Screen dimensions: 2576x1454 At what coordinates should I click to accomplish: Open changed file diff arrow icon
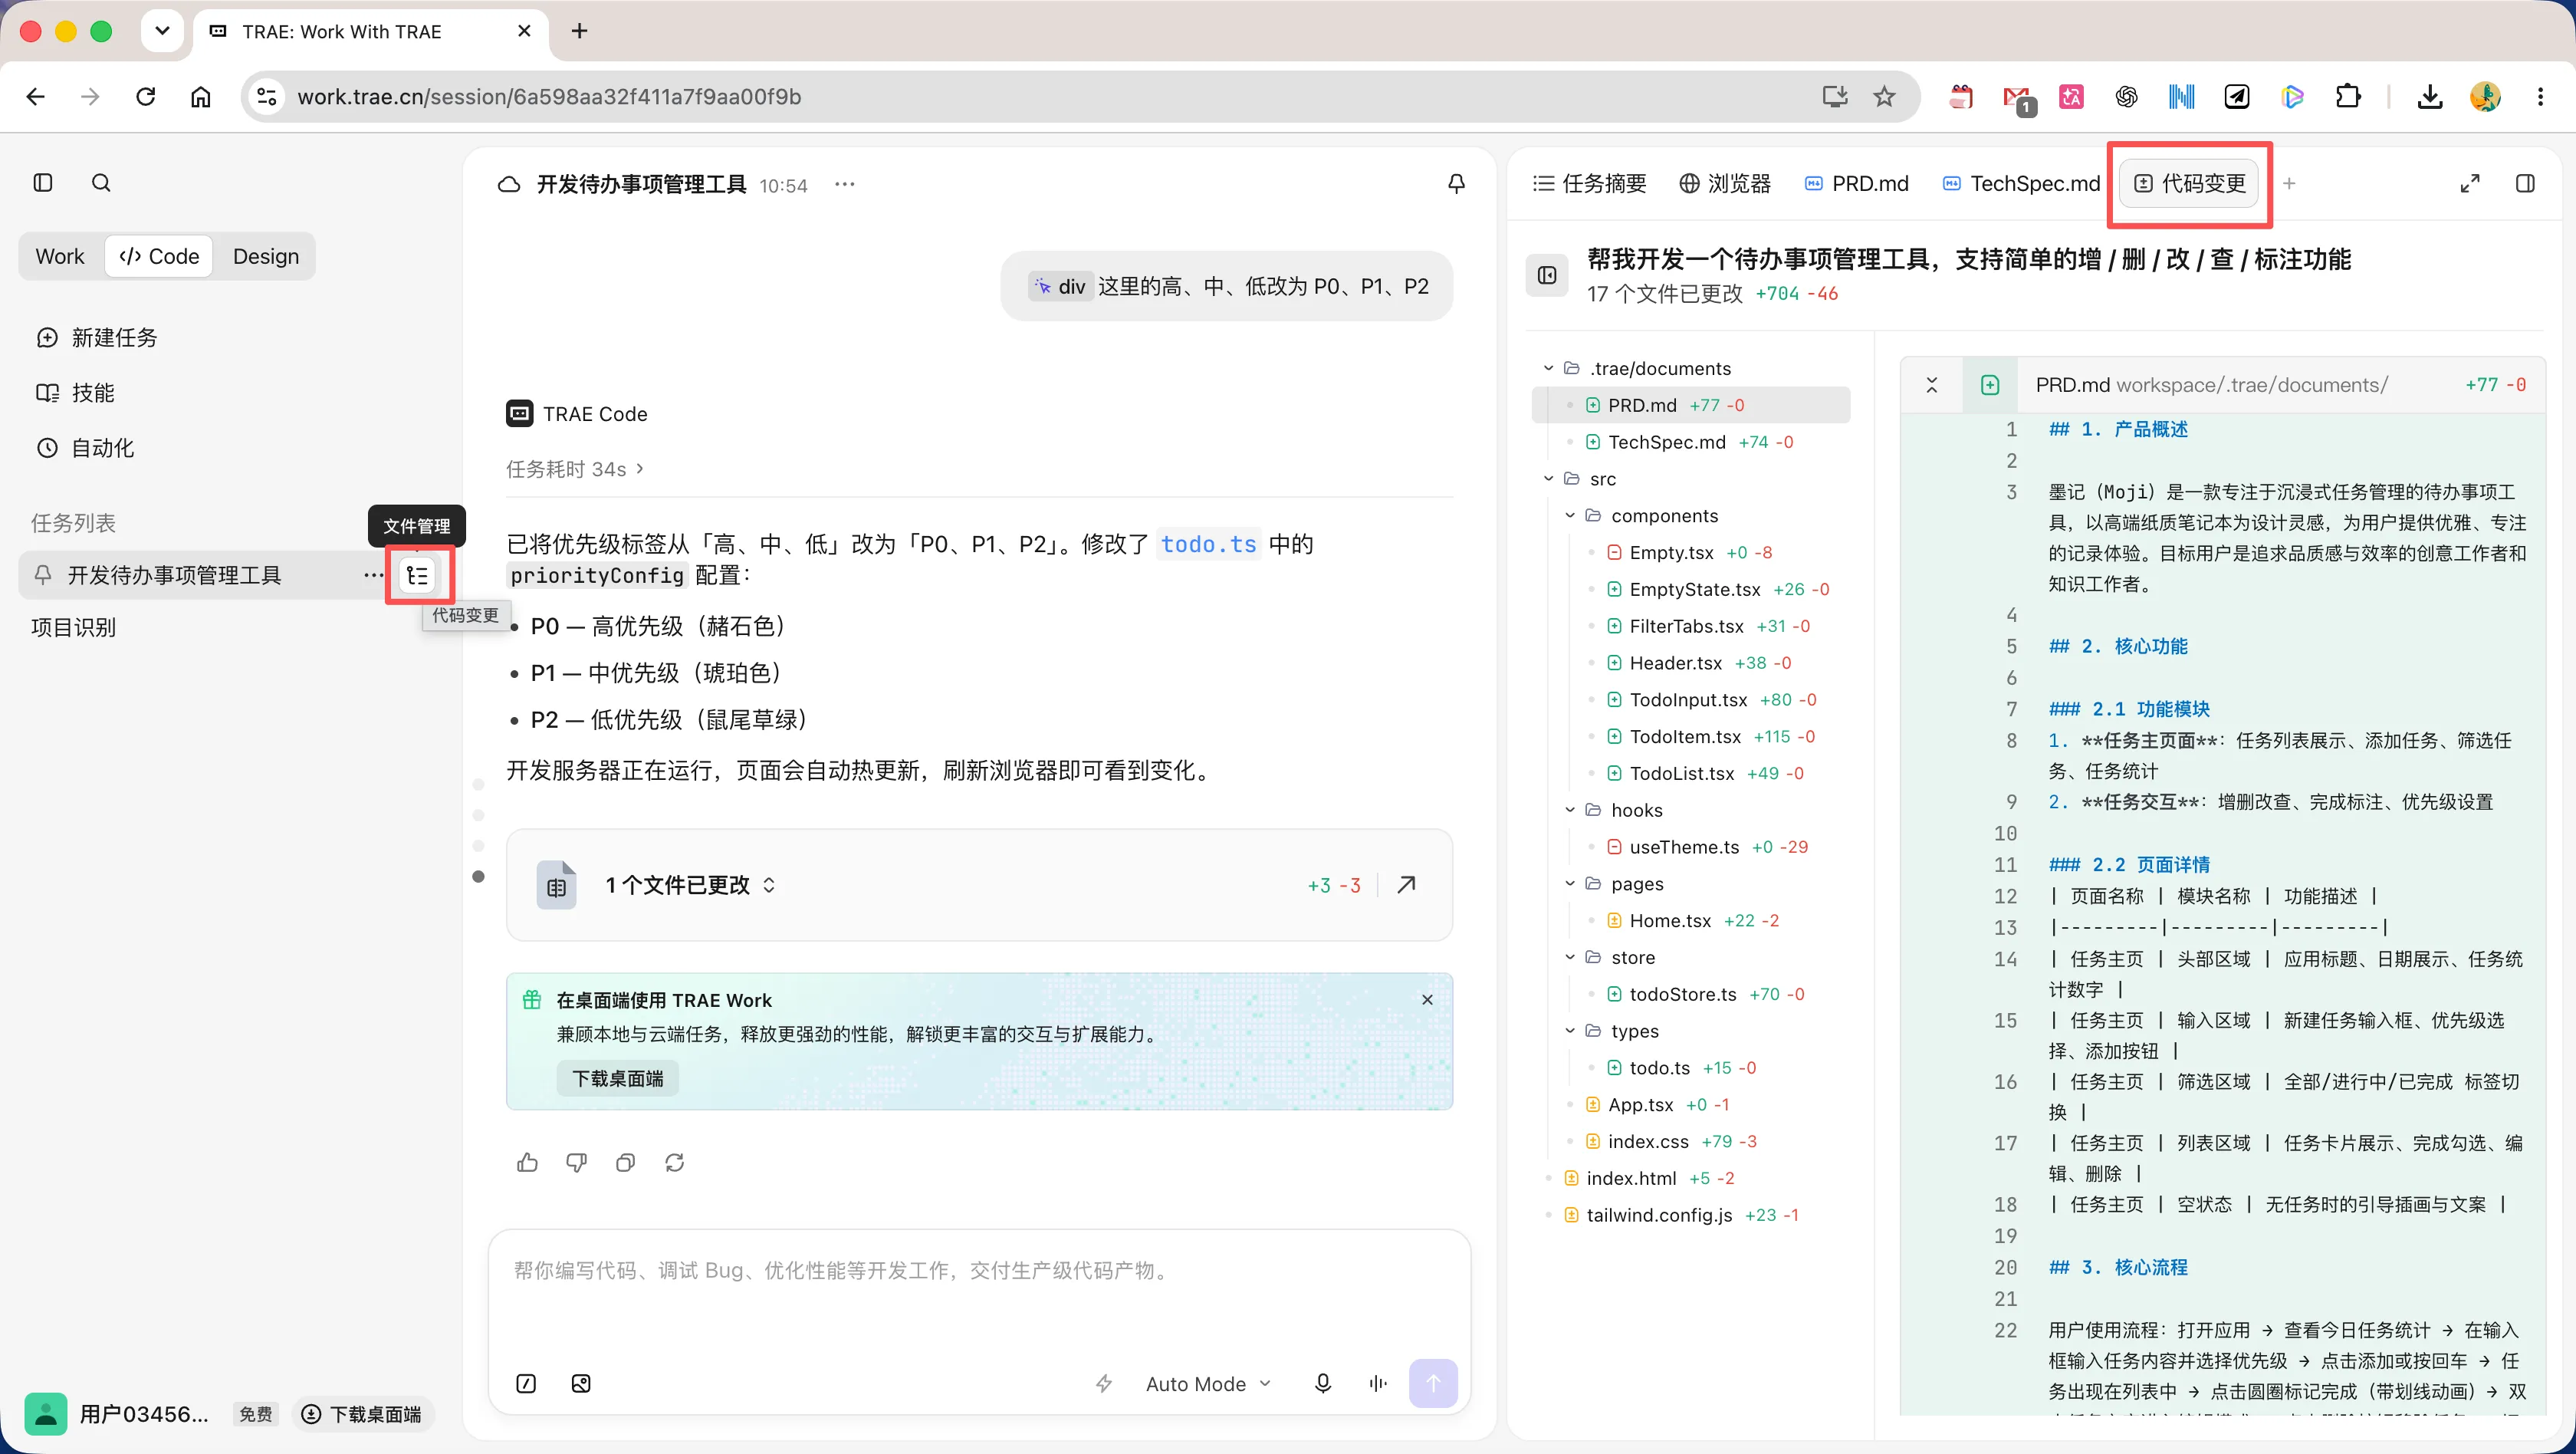1406,885
